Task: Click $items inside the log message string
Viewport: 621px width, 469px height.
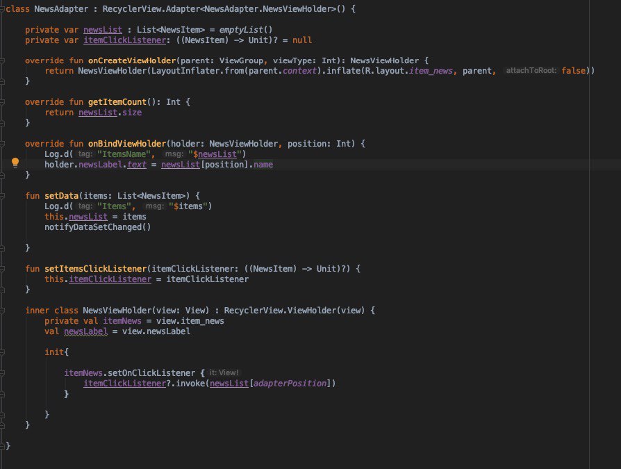Action: [x=188, y=206]
